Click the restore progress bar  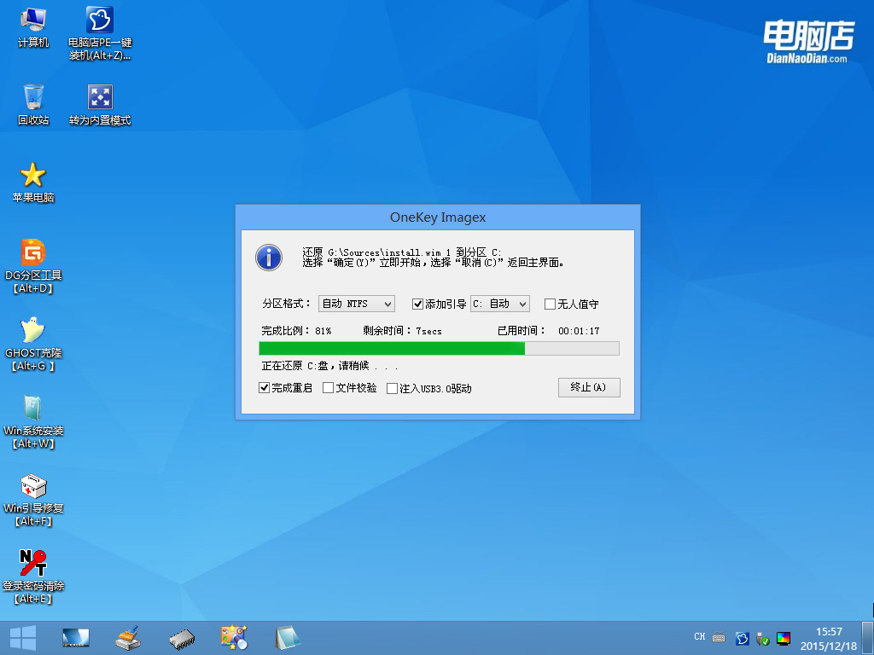tap(439, 348)
